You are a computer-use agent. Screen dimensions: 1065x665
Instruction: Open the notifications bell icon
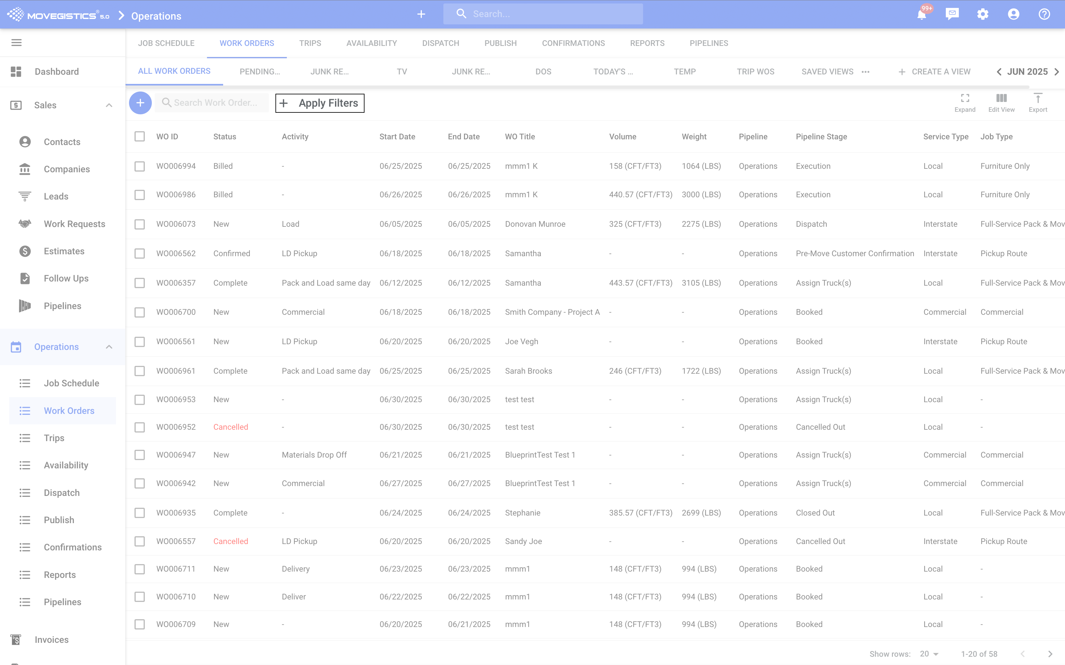coord(921,15)
